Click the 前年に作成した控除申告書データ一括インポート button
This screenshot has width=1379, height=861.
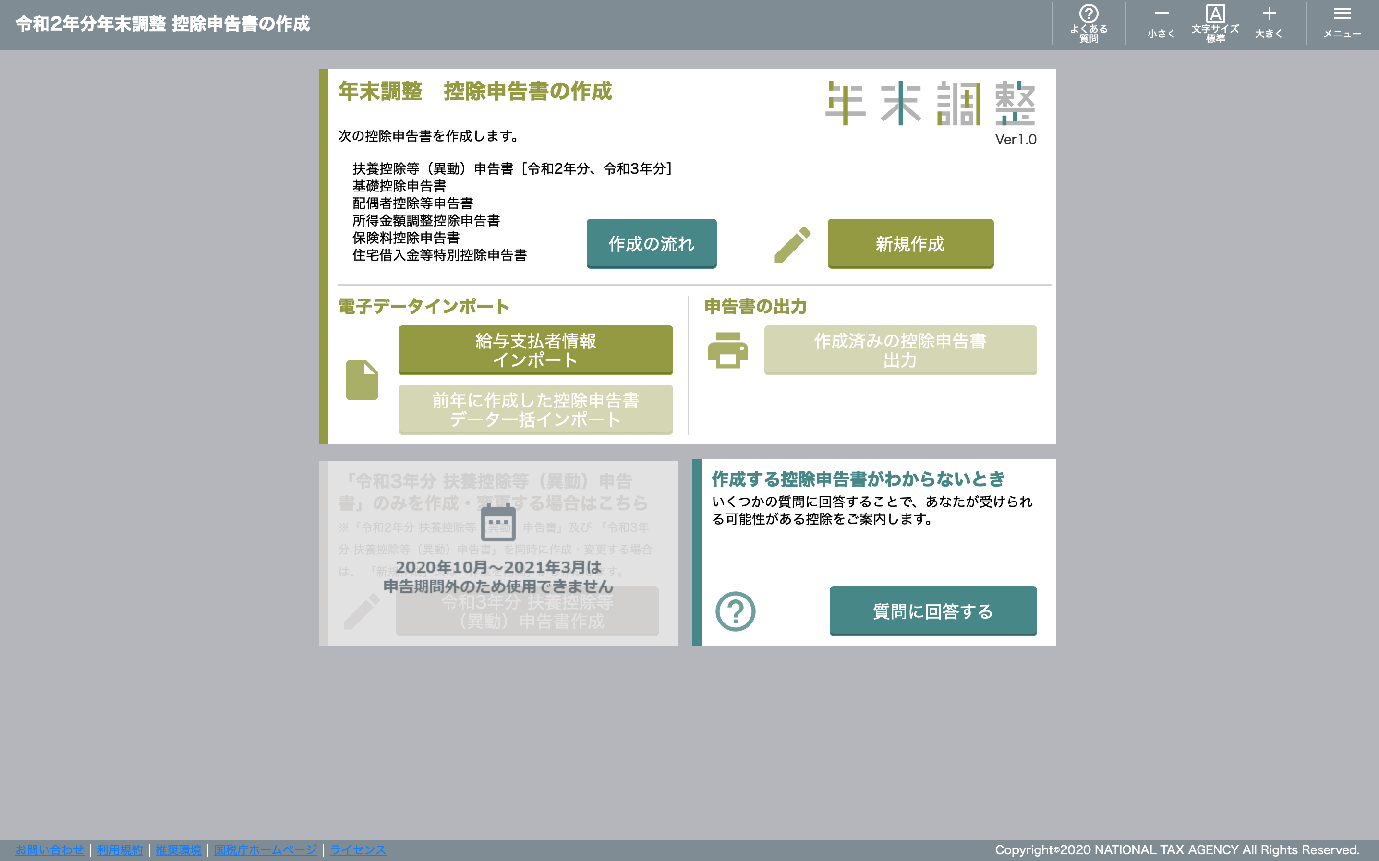click(535, 409)
